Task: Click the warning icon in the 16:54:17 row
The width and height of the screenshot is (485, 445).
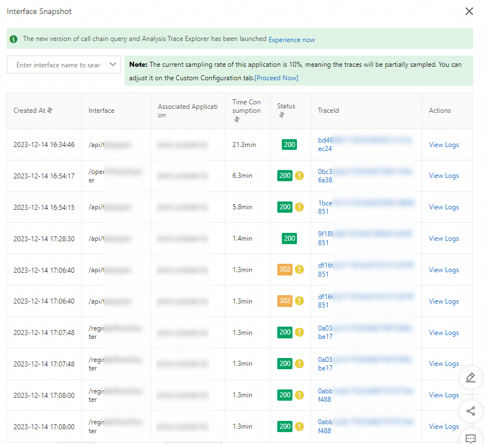Action: pyautogui.click(x=299, y=176)
